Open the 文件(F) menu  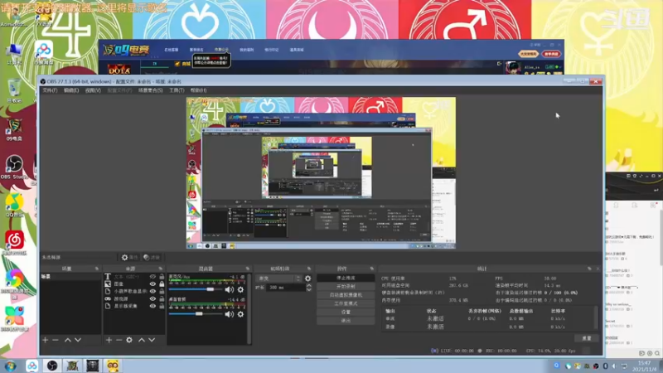point(50,90)
